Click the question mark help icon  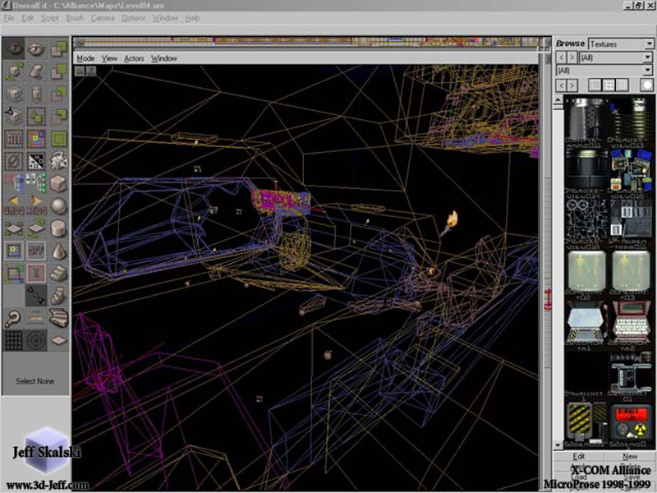14,318
